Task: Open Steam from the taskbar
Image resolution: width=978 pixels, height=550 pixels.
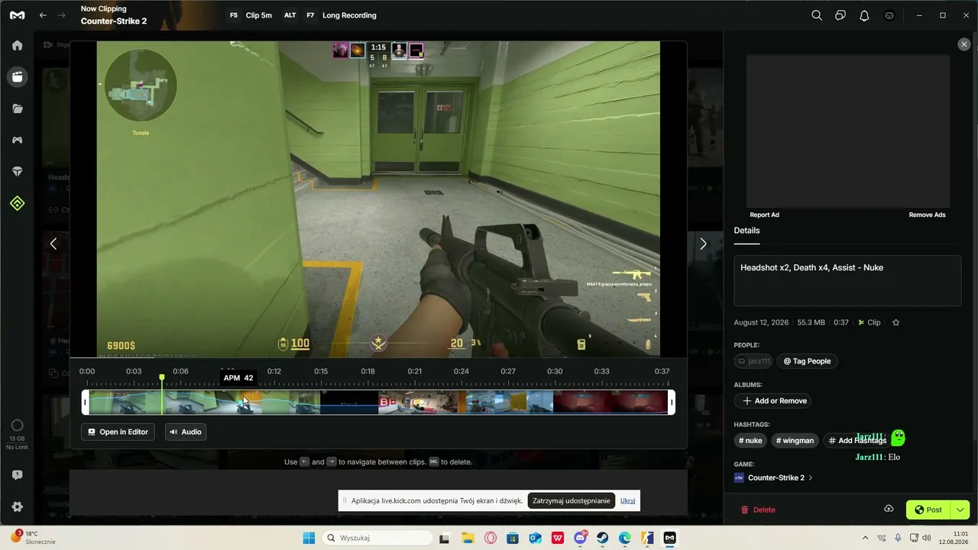Action: point(603,538)
